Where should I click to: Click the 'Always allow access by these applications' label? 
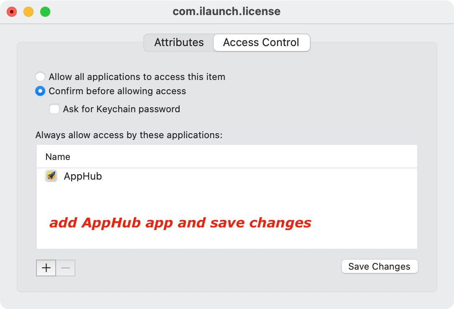coord(129,135)
